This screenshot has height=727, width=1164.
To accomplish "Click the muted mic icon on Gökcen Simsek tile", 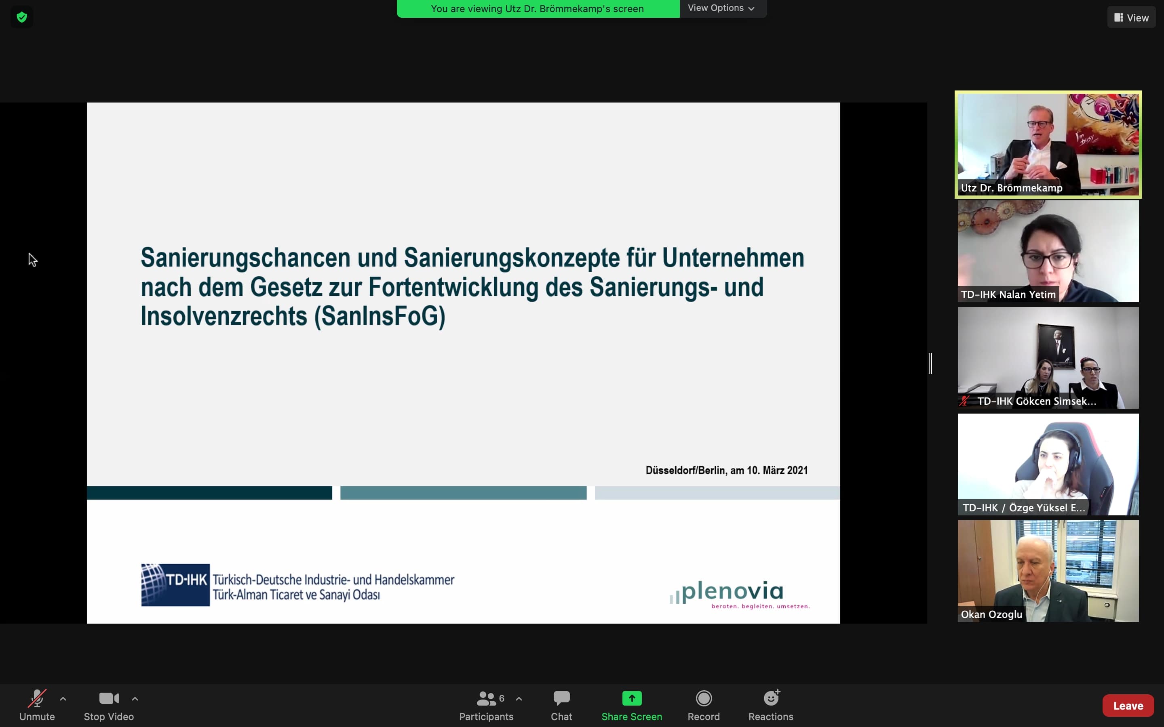I will (x=965, y=401).
